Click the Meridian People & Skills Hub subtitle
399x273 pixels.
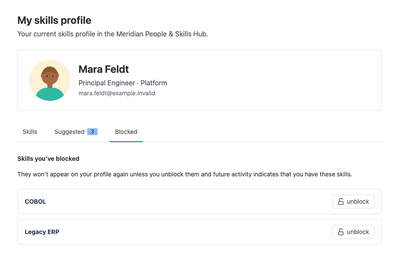pyautogui.click(x=113, y=34)
